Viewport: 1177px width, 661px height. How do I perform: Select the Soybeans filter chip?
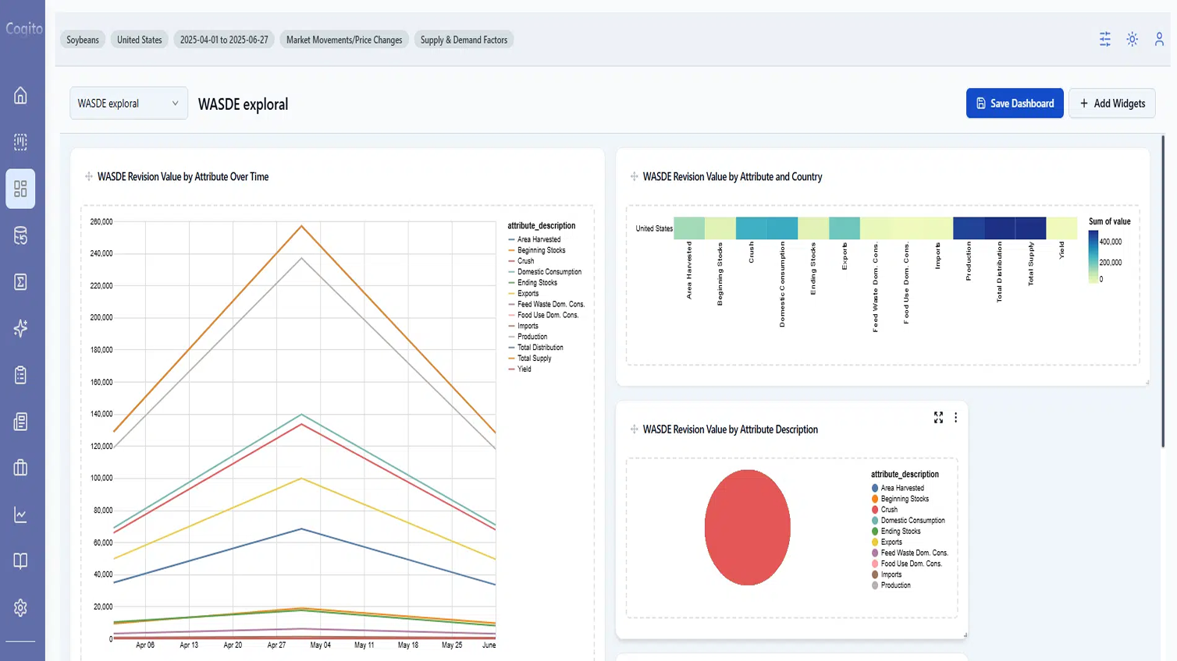(83, 40)
